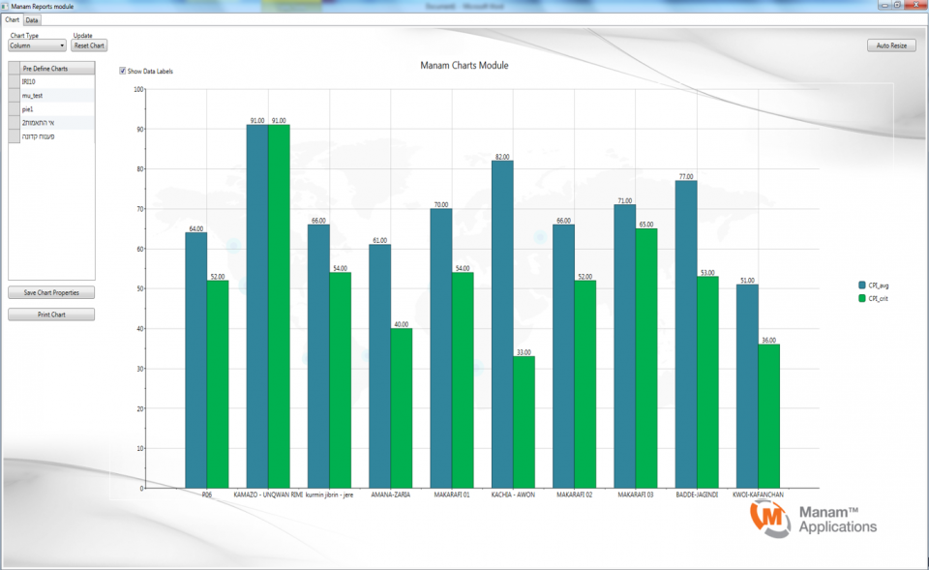Click the CPI_crit green legend swatch
The image size is (929, 570).
coord(862,299)
